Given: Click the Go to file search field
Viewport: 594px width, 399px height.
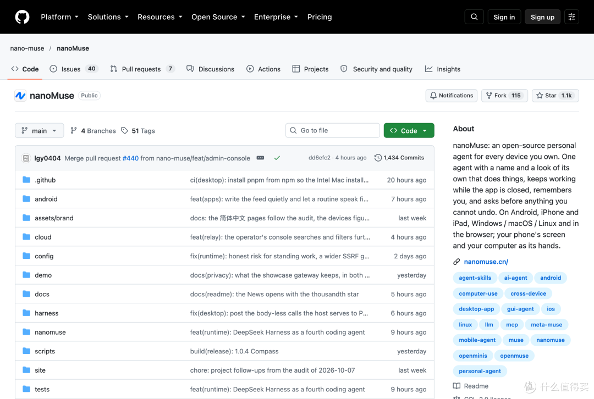Looking at the screenshot, I should tap(333, 131).
